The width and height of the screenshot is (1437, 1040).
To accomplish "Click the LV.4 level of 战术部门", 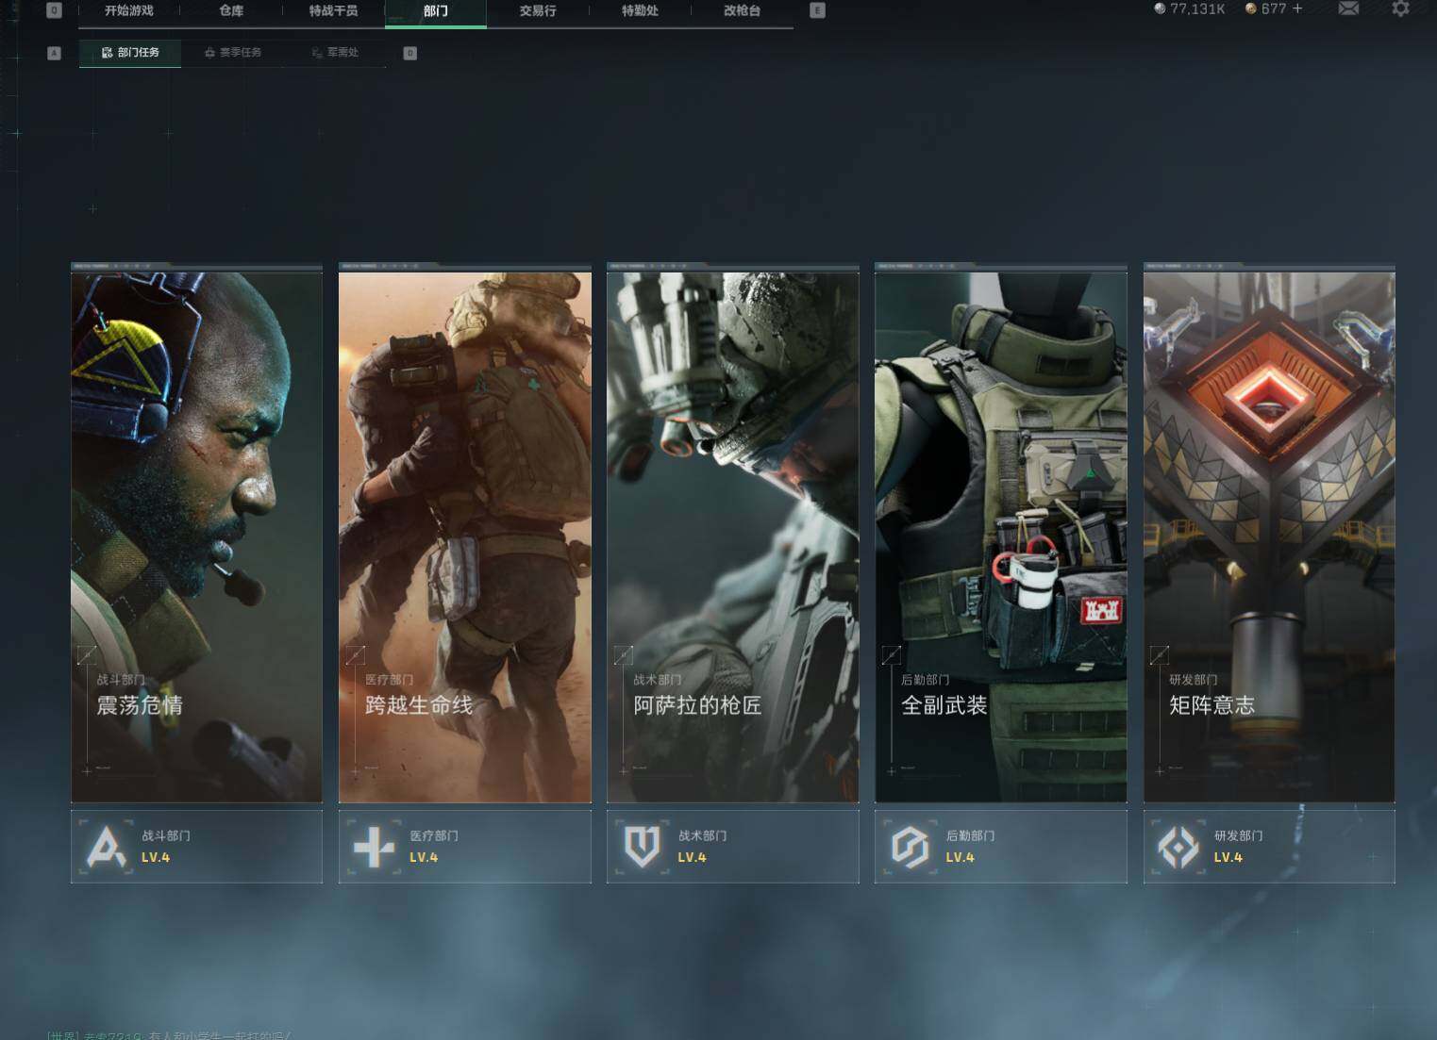I will pyautogui.click(x=692, y=858).
